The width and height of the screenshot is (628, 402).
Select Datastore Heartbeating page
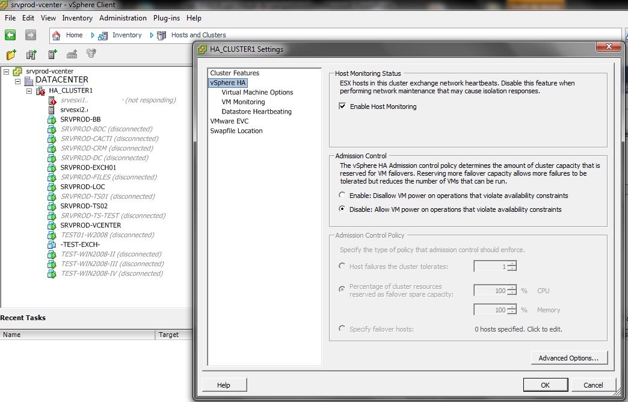point(257,111)
